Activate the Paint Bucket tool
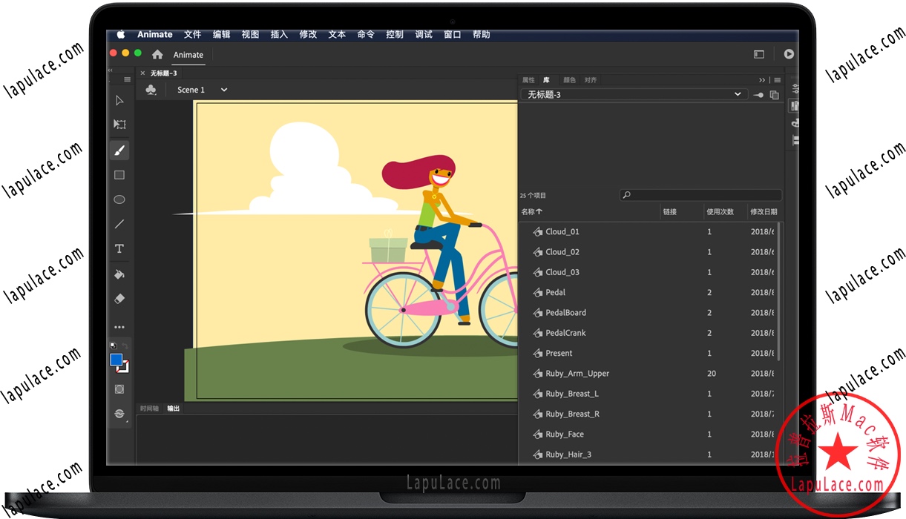 tap(119, 274)
